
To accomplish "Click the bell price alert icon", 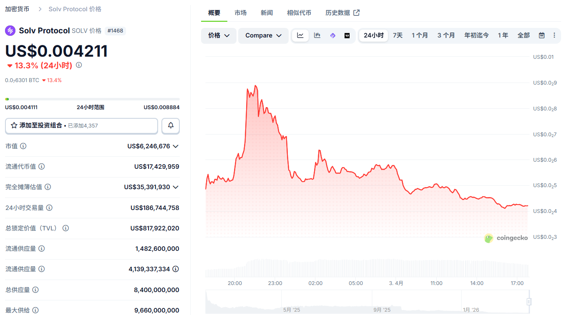I will [171, 125].
